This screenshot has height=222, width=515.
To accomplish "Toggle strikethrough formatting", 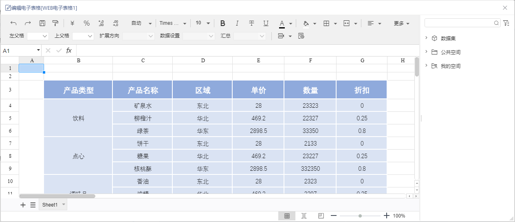I will click(251, 23).
